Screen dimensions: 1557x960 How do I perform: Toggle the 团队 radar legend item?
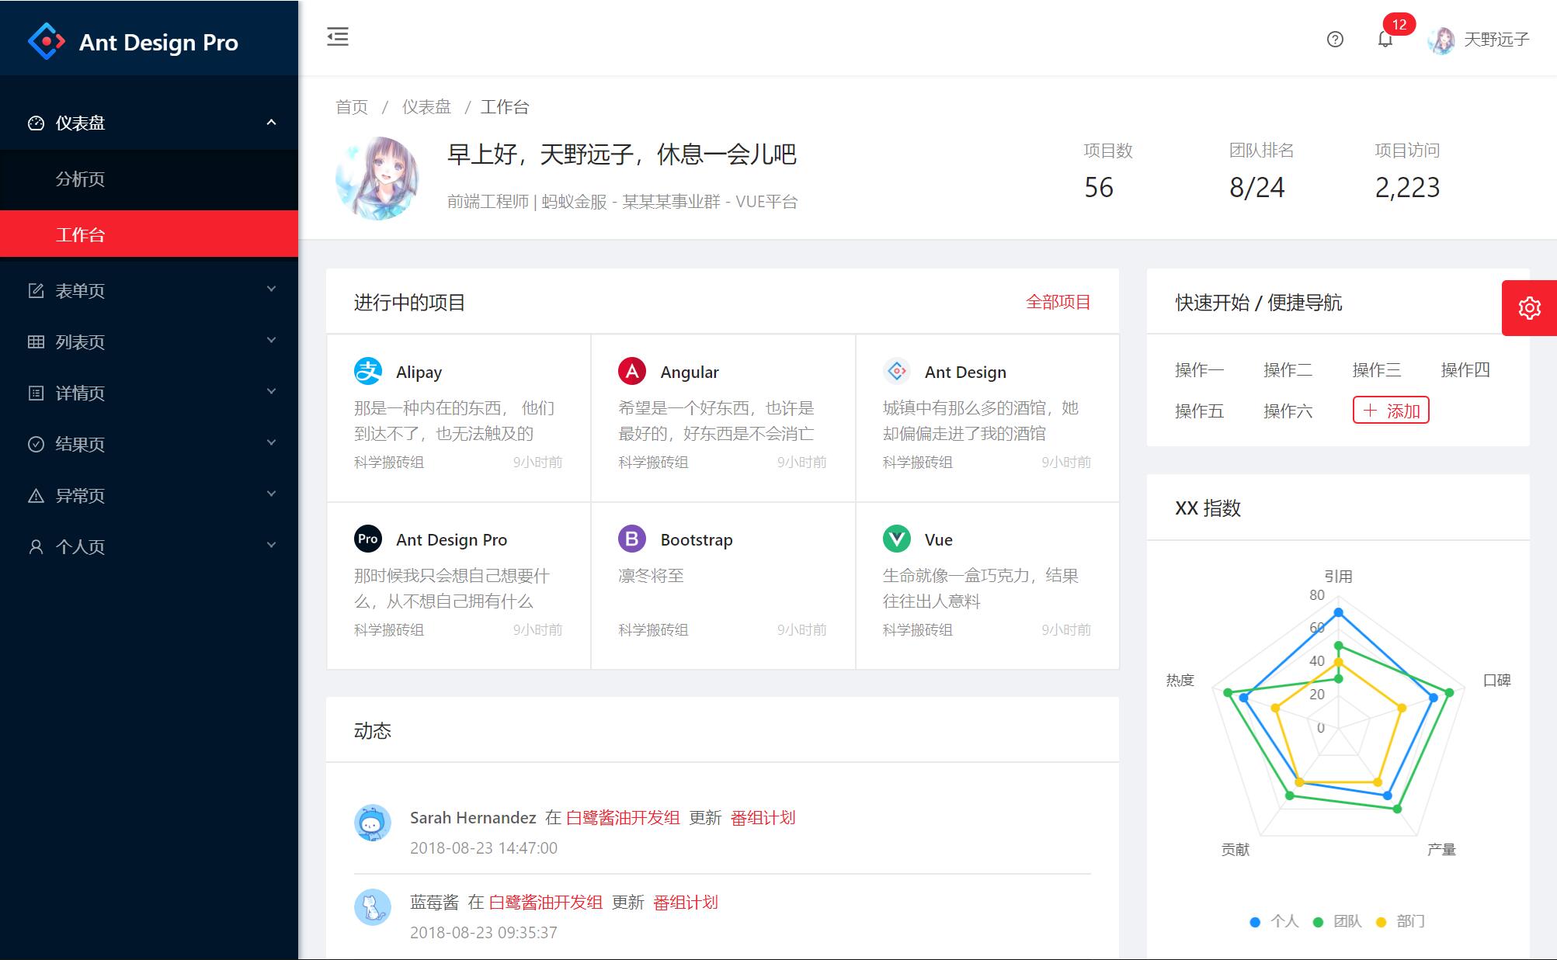click(x=1337, y=921)
